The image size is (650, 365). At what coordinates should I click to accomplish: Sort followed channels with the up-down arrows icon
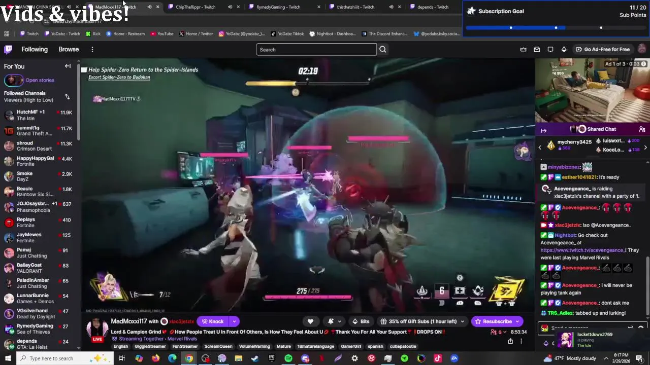pyautogui.click(x=67, y=96)
